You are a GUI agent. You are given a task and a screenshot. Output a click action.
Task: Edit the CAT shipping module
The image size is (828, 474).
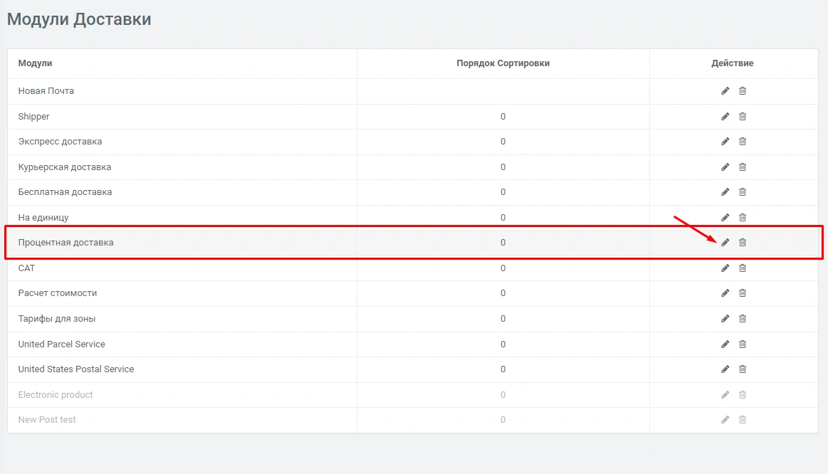725,268
